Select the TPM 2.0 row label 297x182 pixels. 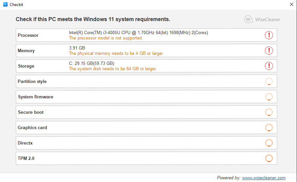[x=26, y=159]
